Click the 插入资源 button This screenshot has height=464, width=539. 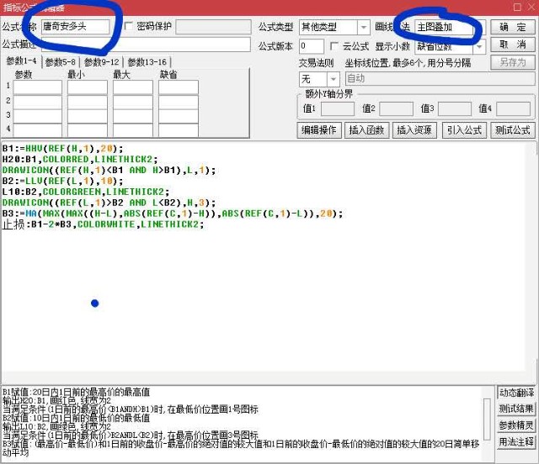(414, 130)
